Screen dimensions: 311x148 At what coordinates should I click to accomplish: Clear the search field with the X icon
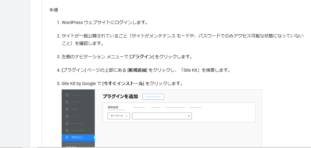click(x=189, y=116)
